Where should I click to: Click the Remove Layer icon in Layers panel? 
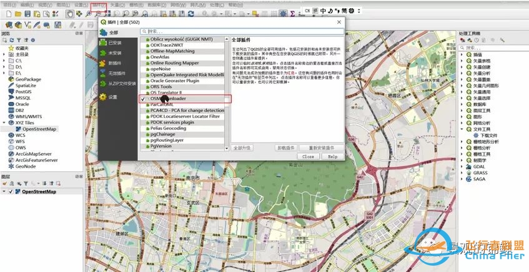tap(58, 183)
